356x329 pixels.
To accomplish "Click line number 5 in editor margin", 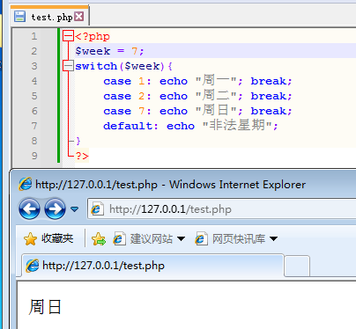I will click(34, 96).
